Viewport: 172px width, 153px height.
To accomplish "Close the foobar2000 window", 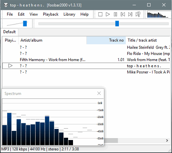I will click(x=164, y=5).
